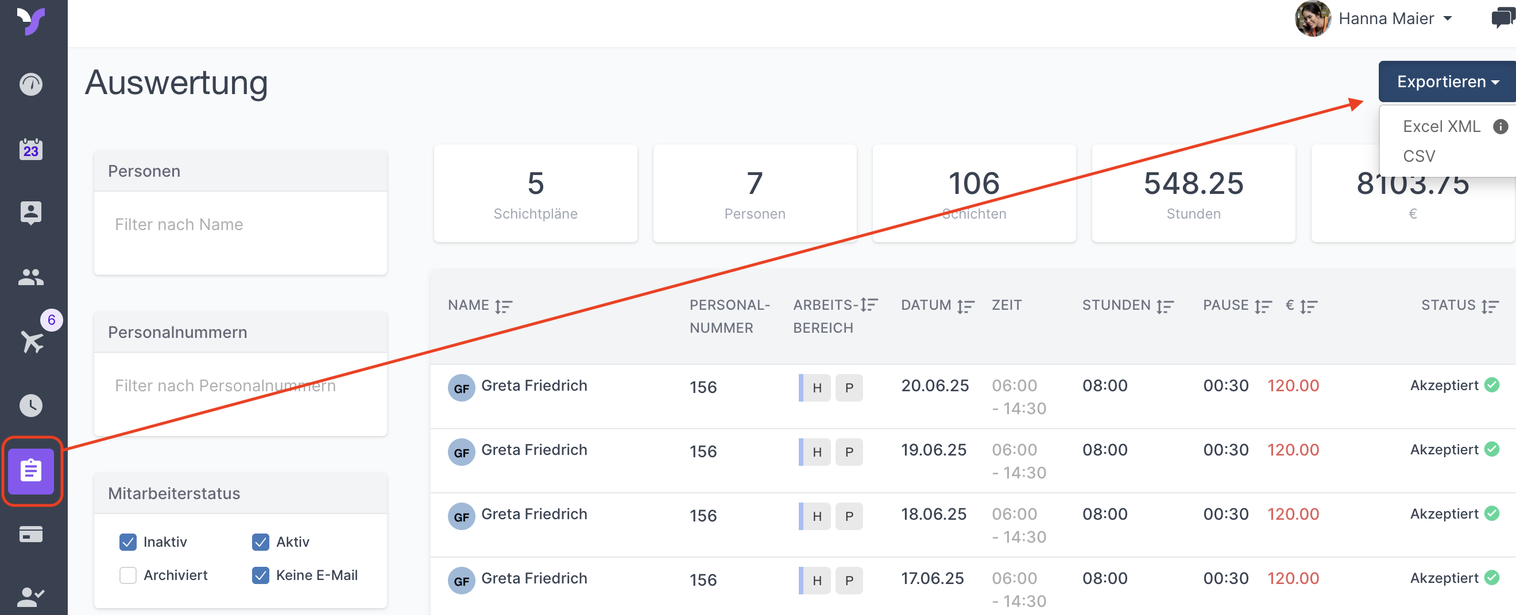Click the H tag in the 17.06.25 row
This screenshot has width=1516, height=615.
click(817, 581)
